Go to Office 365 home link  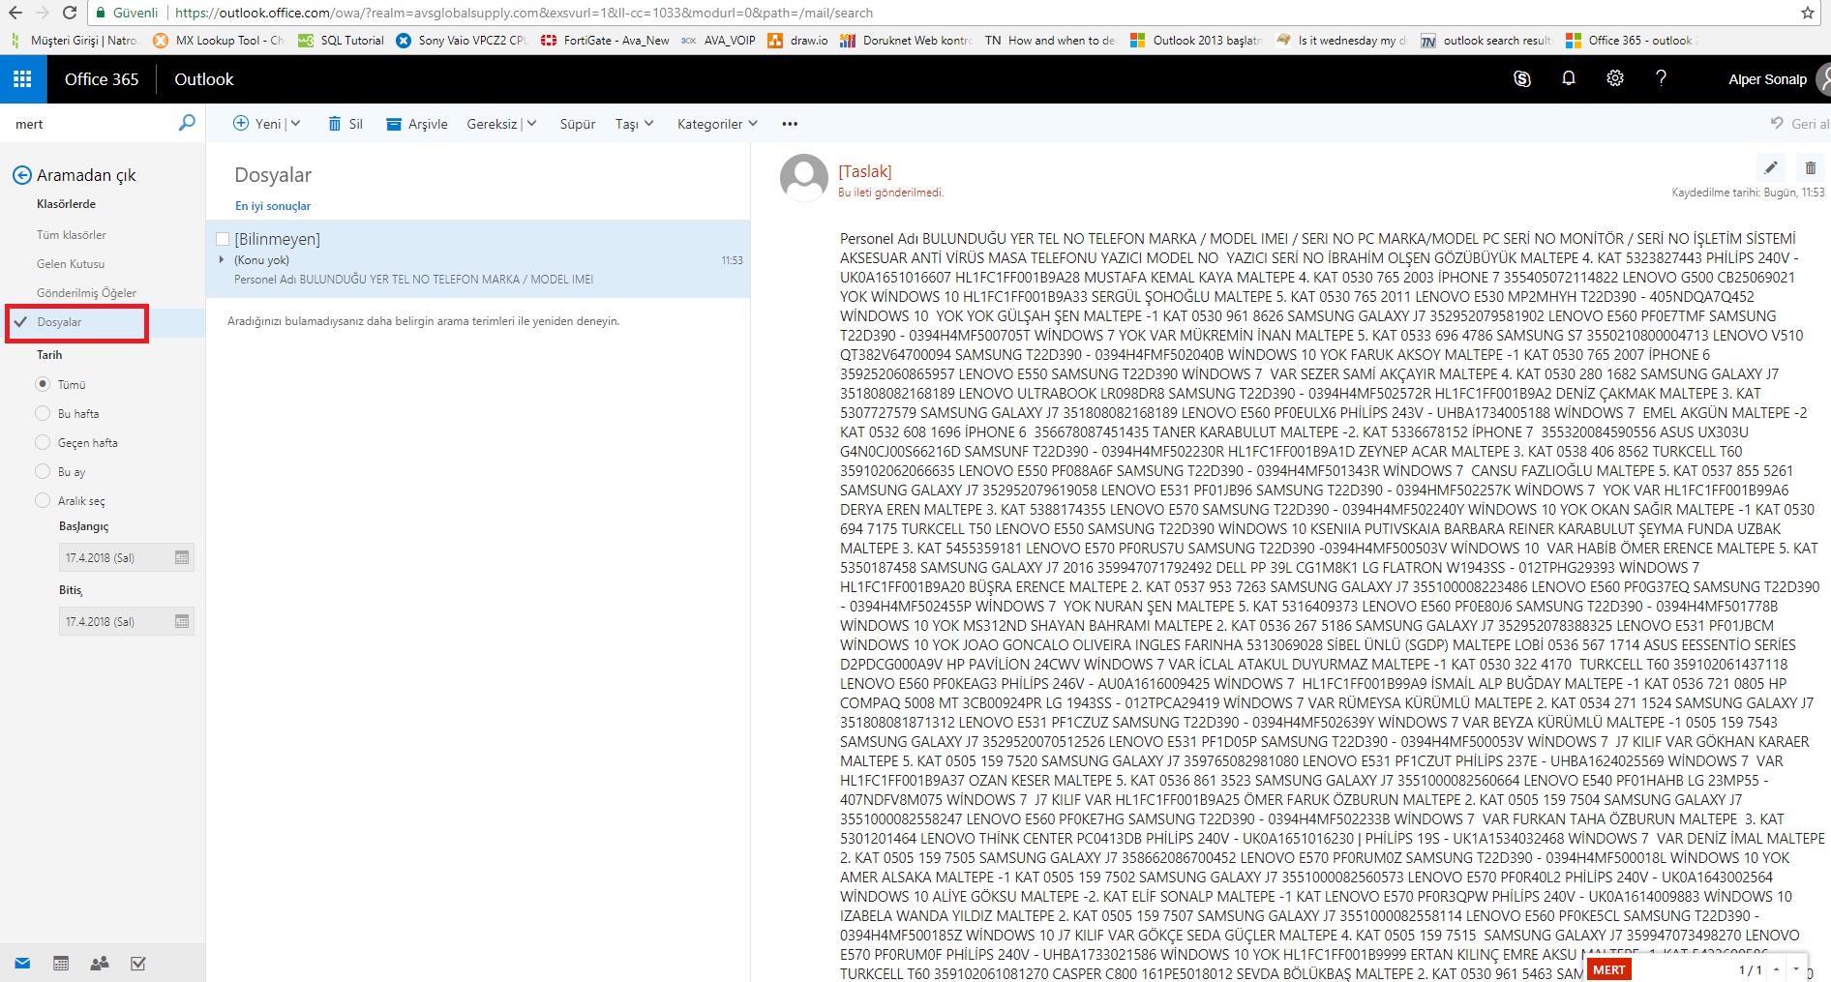[102, 79]
